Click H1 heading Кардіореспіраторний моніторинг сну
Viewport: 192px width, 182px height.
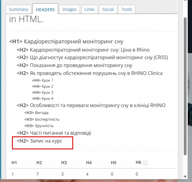66,42
